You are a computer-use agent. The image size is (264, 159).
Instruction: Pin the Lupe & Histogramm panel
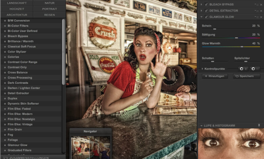click(x=259, y=126)
